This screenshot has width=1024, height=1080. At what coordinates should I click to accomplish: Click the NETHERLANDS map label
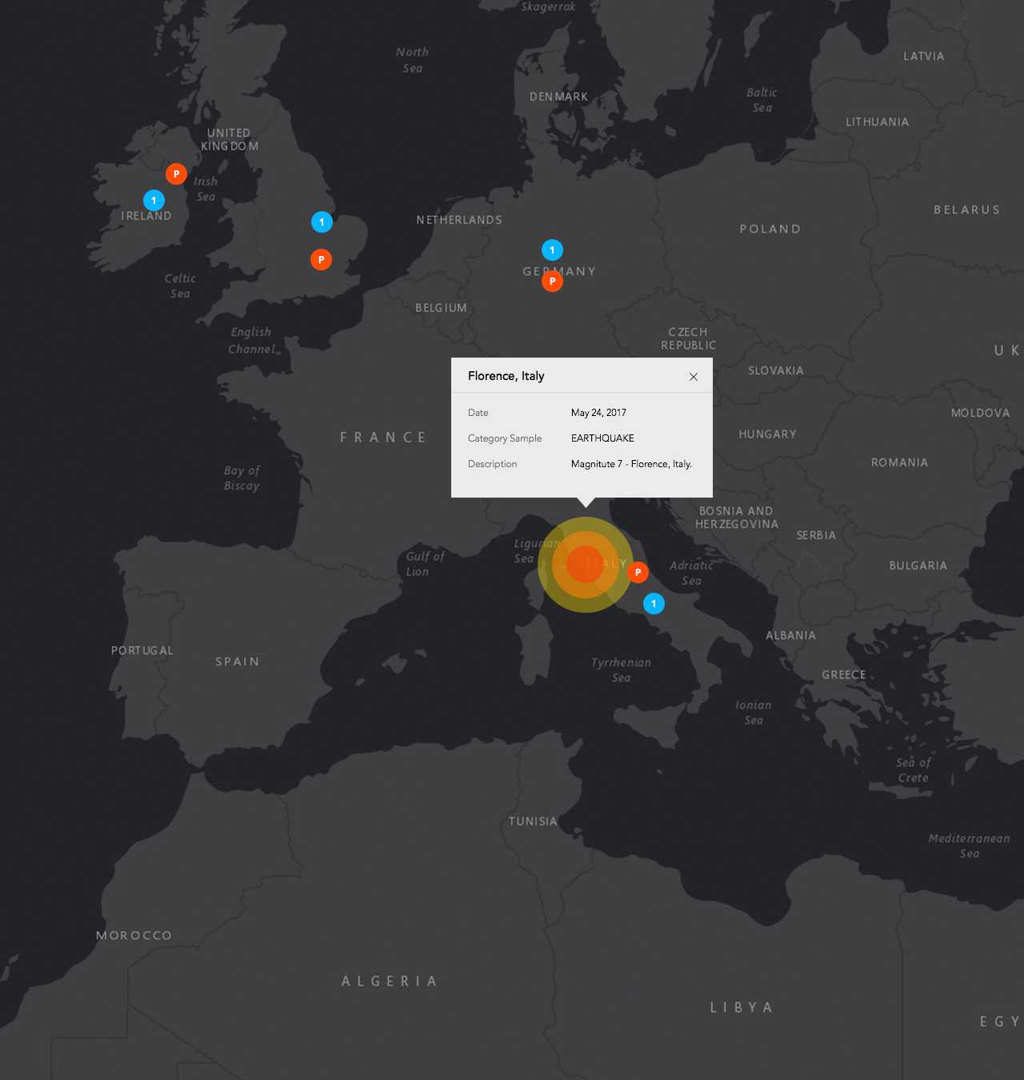[x=459, y=220]
